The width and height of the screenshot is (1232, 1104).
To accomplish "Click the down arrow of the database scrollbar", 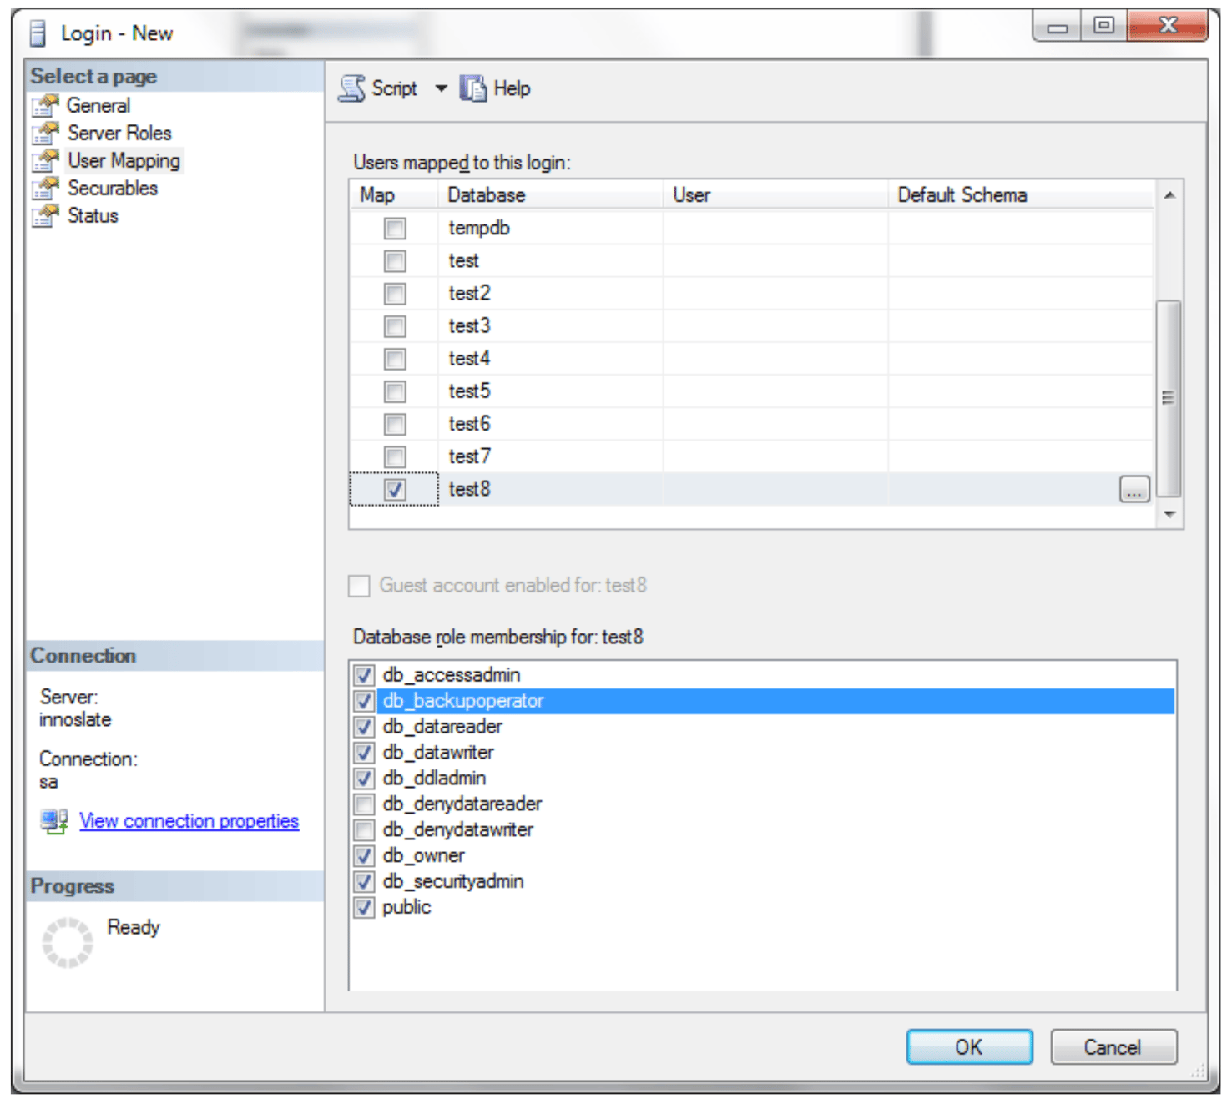I will (x=1167, y=512).
